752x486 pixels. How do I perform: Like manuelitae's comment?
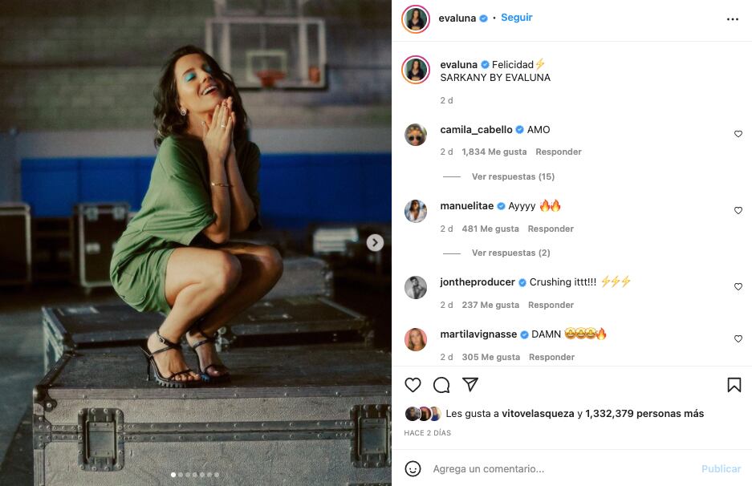pos(738,210)
